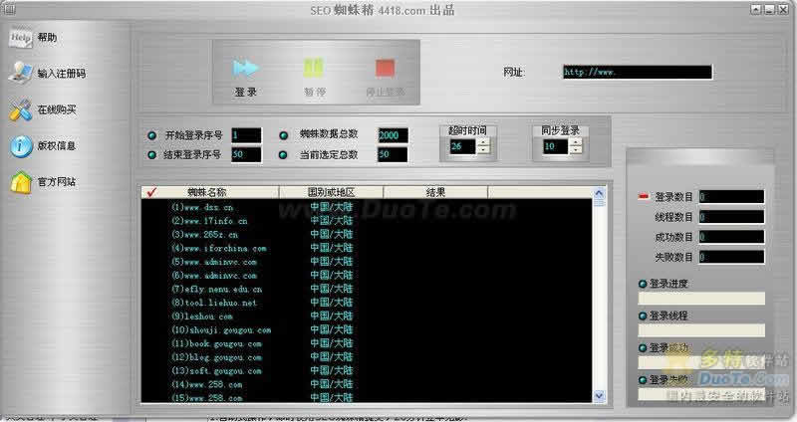Click the timeout value field showing 26
The width and height of the screenshot is (797, 422).
click(x=462, y=146)
